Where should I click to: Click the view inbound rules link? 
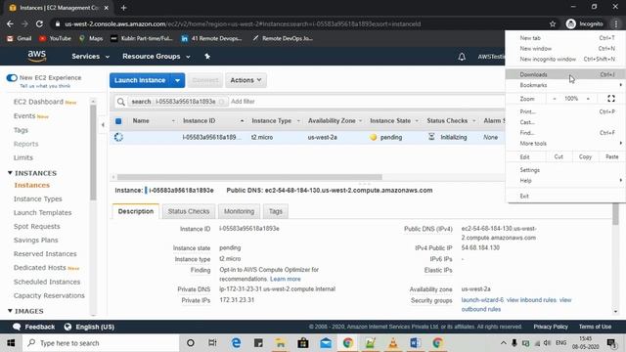tap(531, 300)
